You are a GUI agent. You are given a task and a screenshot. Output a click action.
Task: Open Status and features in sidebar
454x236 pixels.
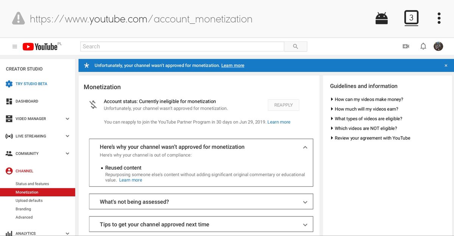point(32,184)
